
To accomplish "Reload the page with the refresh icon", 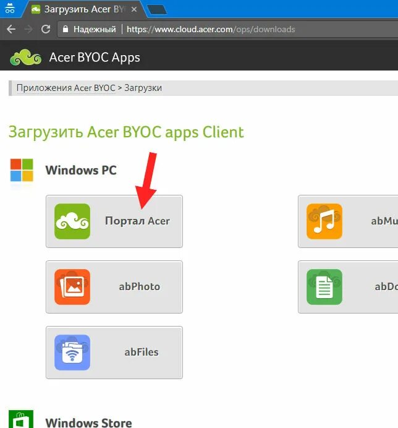I will tap(46, 29).
